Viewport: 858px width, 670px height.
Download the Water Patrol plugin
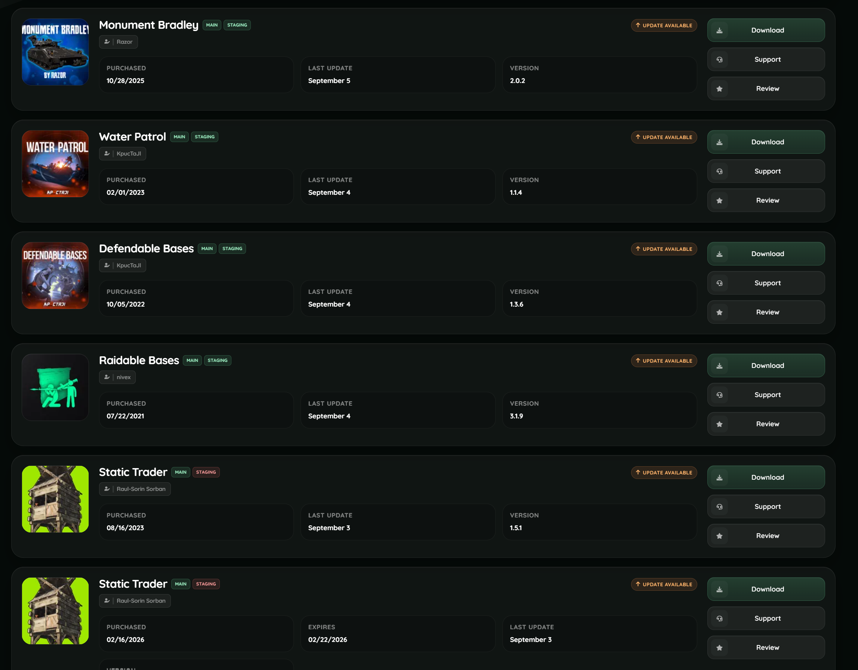[766, 142]
